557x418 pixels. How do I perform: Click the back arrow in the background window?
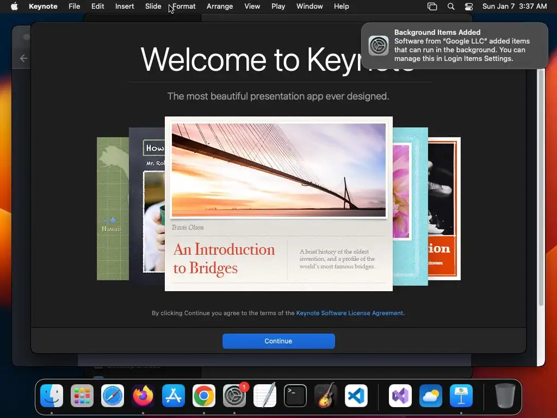[x=23, y=58]
